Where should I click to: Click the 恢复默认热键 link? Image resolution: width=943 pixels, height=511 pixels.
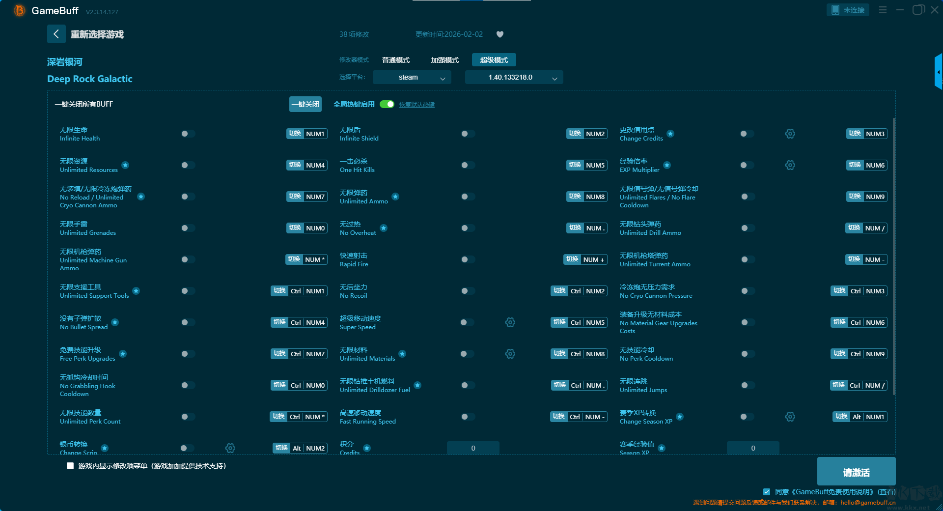coord(416,105)
